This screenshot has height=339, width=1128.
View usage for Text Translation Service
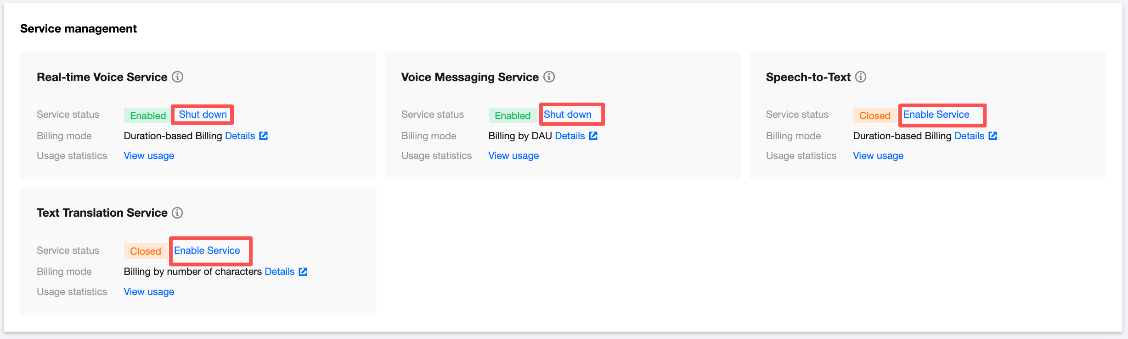coord(149,292)
